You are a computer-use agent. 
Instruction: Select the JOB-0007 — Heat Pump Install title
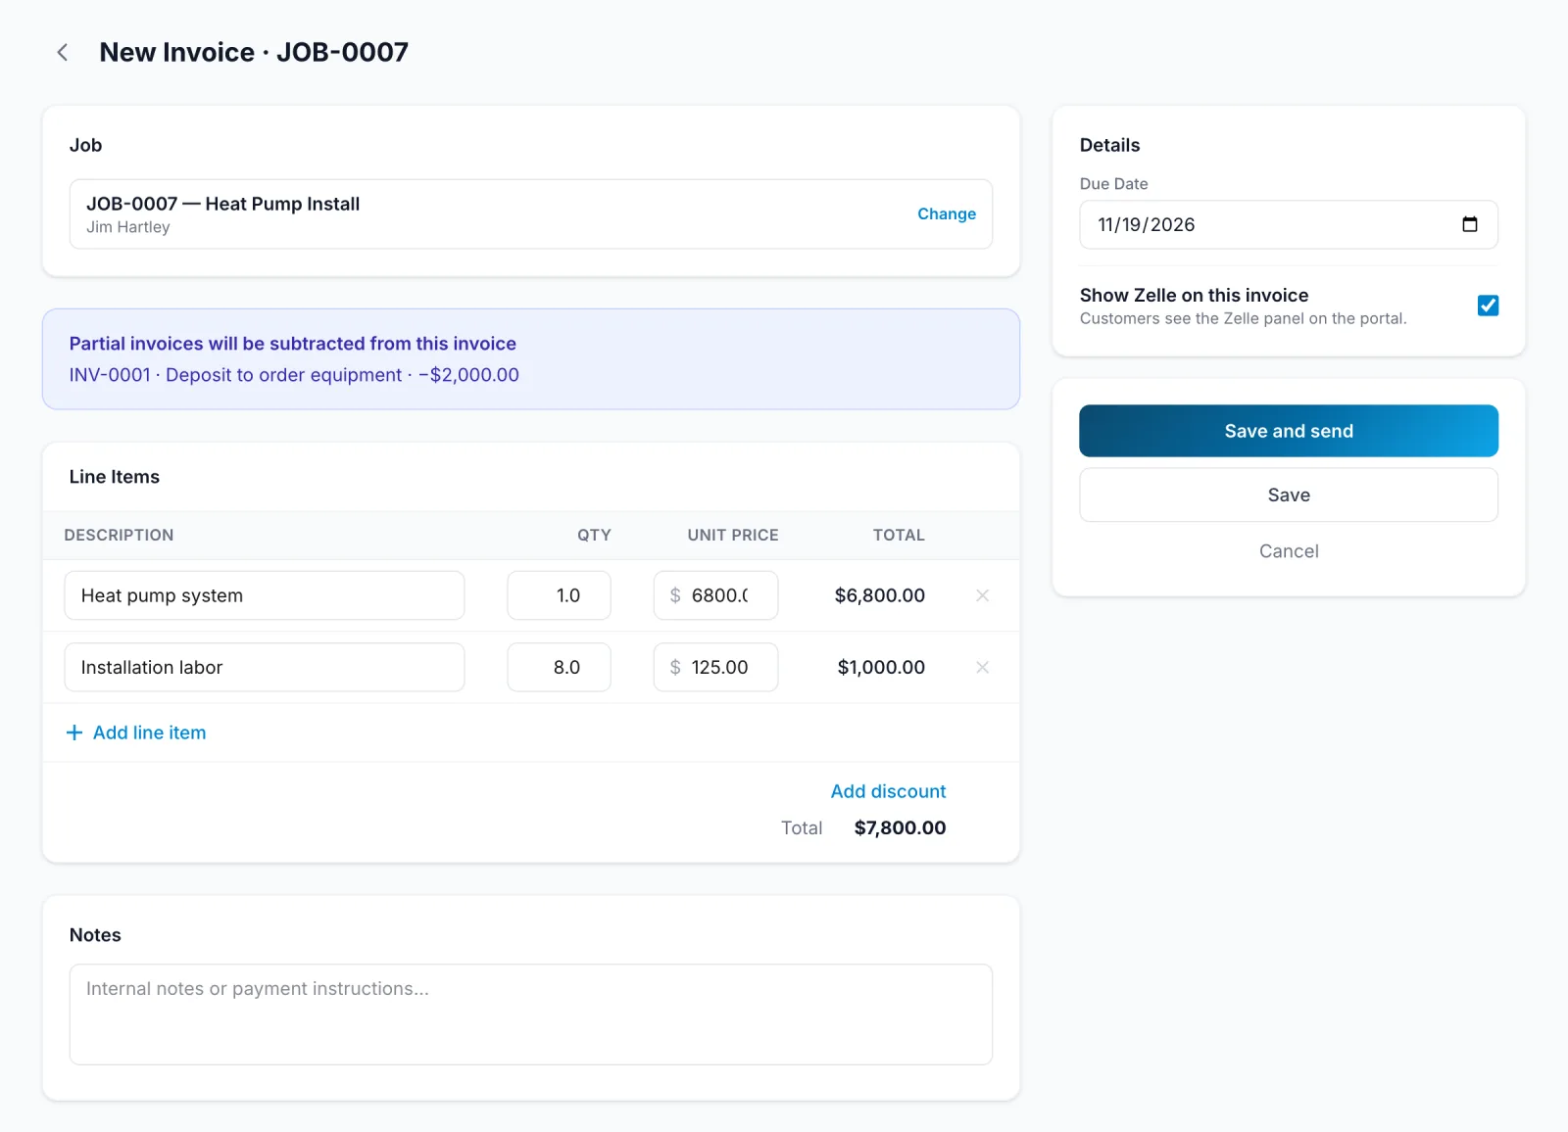tap(223, 204)
